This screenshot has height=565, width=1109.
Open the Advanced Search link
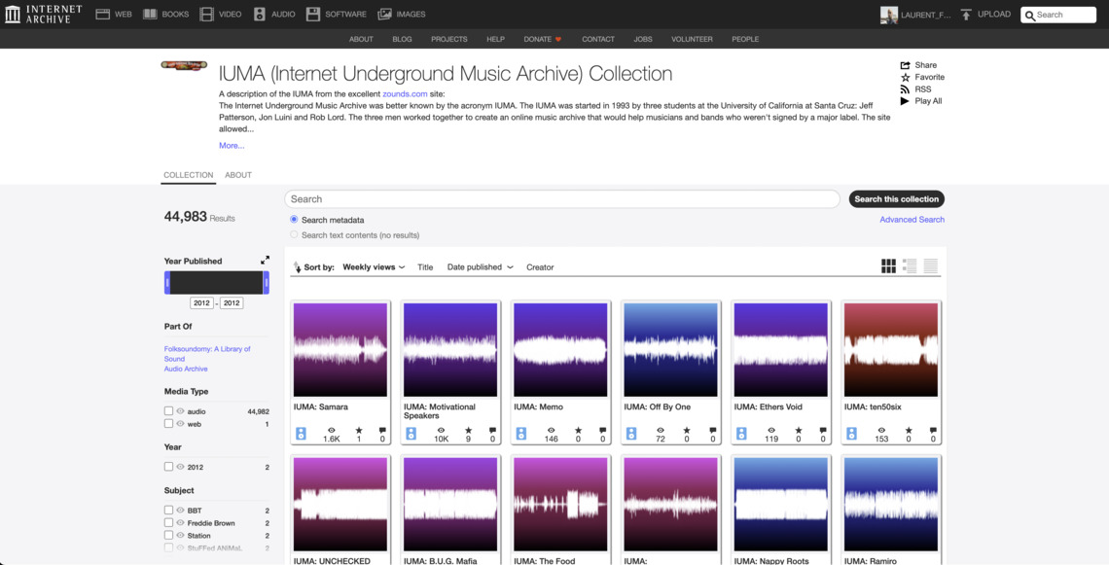click(x=912, y=220)
